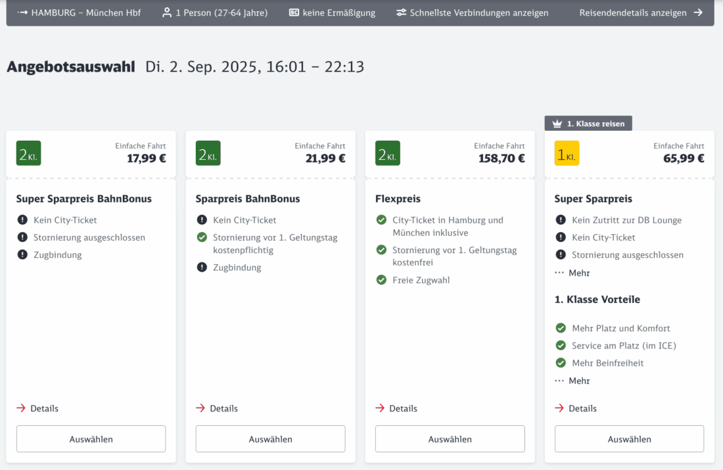This screenshot has height=470, width=723.
Task: Click the BahnCard discount icon
Action: click(294, 12)
